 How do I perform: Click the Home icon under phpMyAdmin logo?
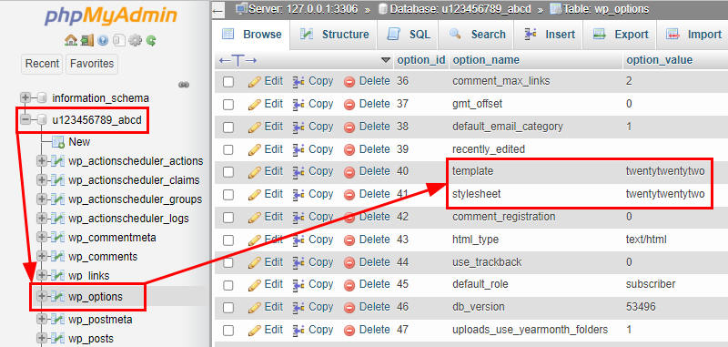[x=71, y=41]
